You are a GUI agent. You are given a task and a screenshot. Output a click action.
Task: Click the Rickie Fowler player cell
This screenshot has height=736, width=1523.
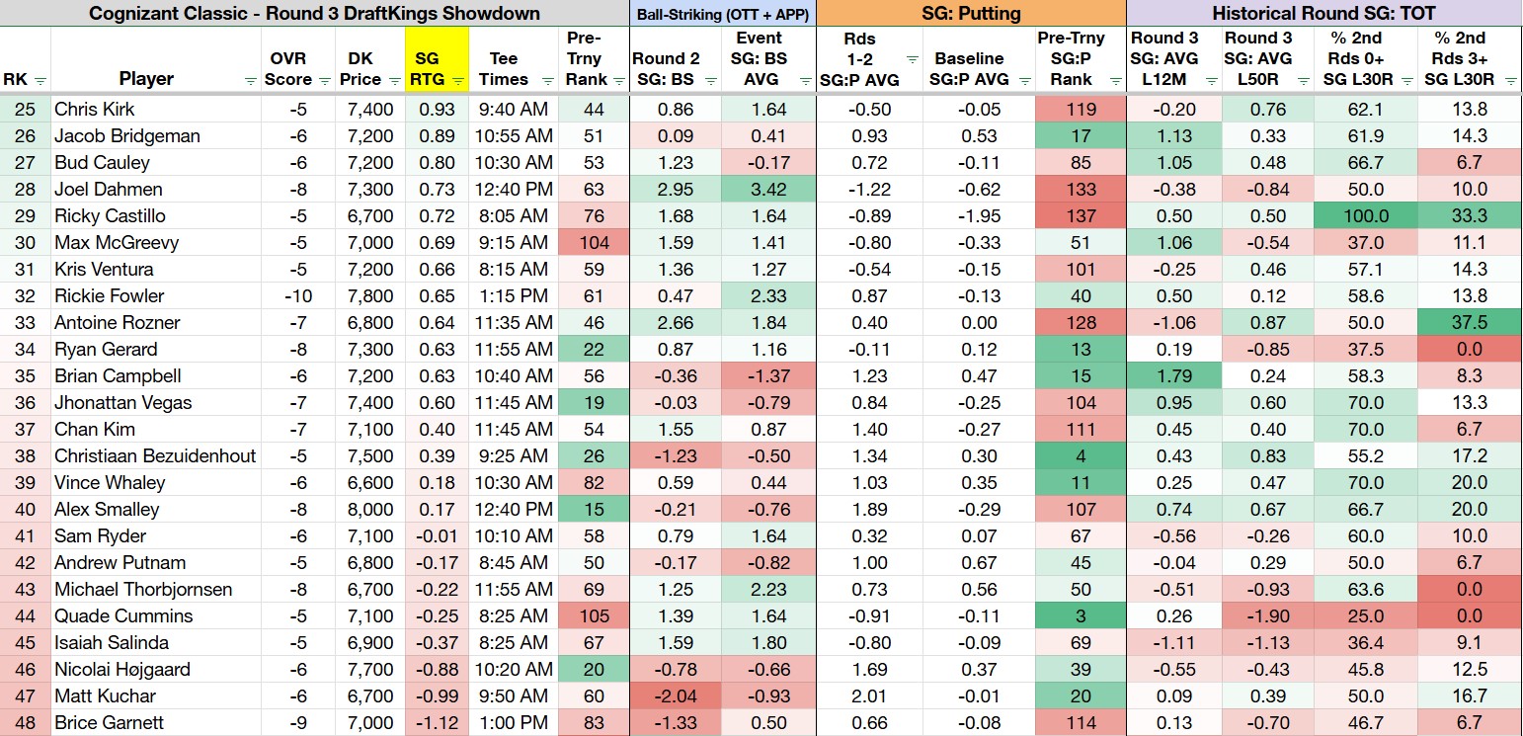(x=156, y=295)
